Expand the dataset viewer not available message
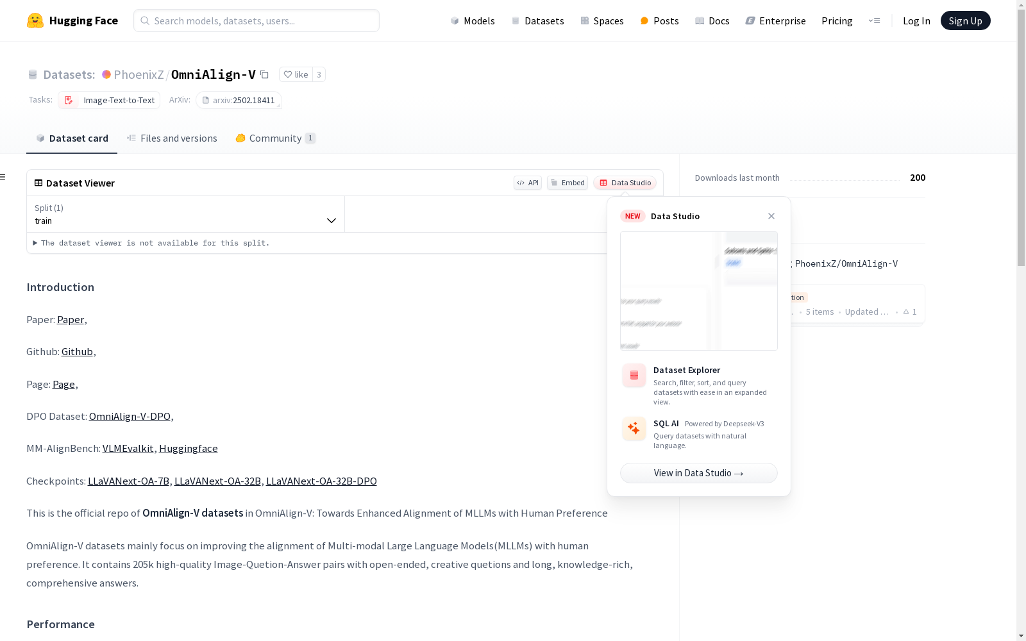Viewport: 1026px width, 641px height. point(151,243)
